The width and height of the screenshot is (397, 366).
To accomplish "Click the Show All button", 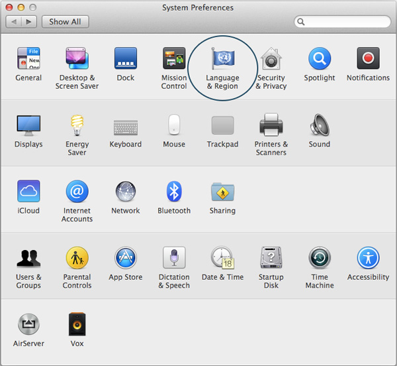I will point(65,22).
